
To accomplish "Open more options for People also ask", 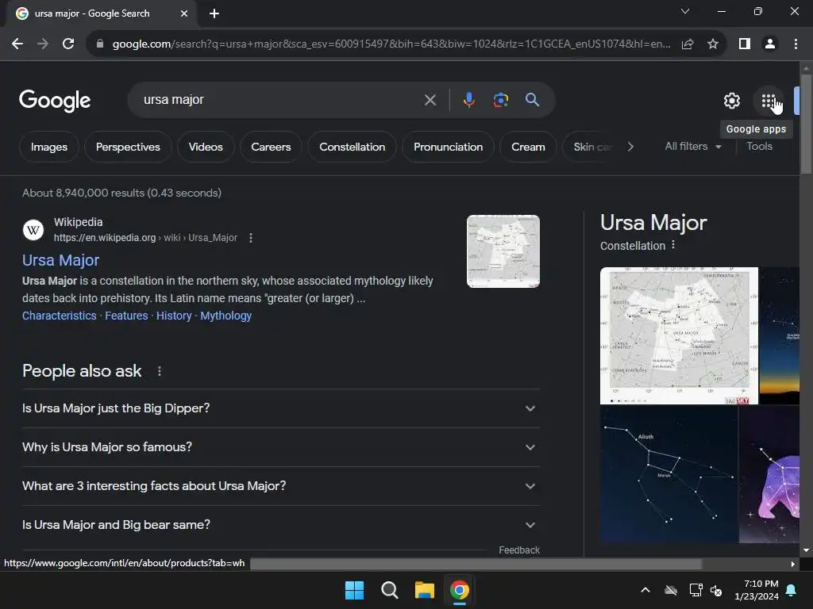I will click(x=159, y=371).
